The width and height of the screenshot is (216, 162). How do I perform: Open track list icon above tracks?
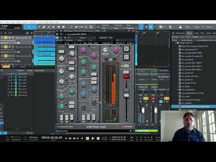[x=27, y=33]
